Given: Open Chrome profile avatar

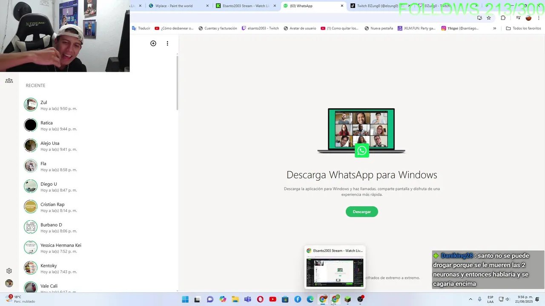Looking at the screenshot, I should [528, 18].
